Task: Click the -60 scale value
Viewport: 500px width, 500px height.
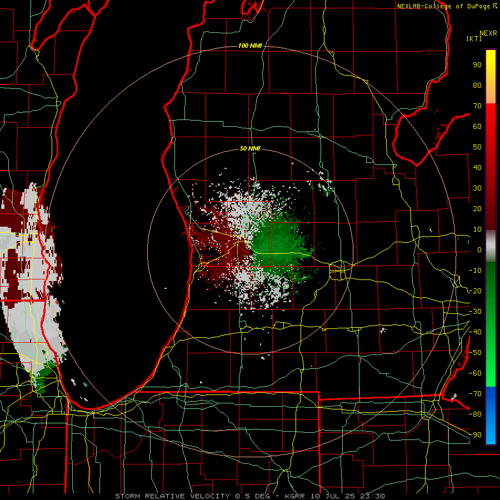Action: [475, 373]
